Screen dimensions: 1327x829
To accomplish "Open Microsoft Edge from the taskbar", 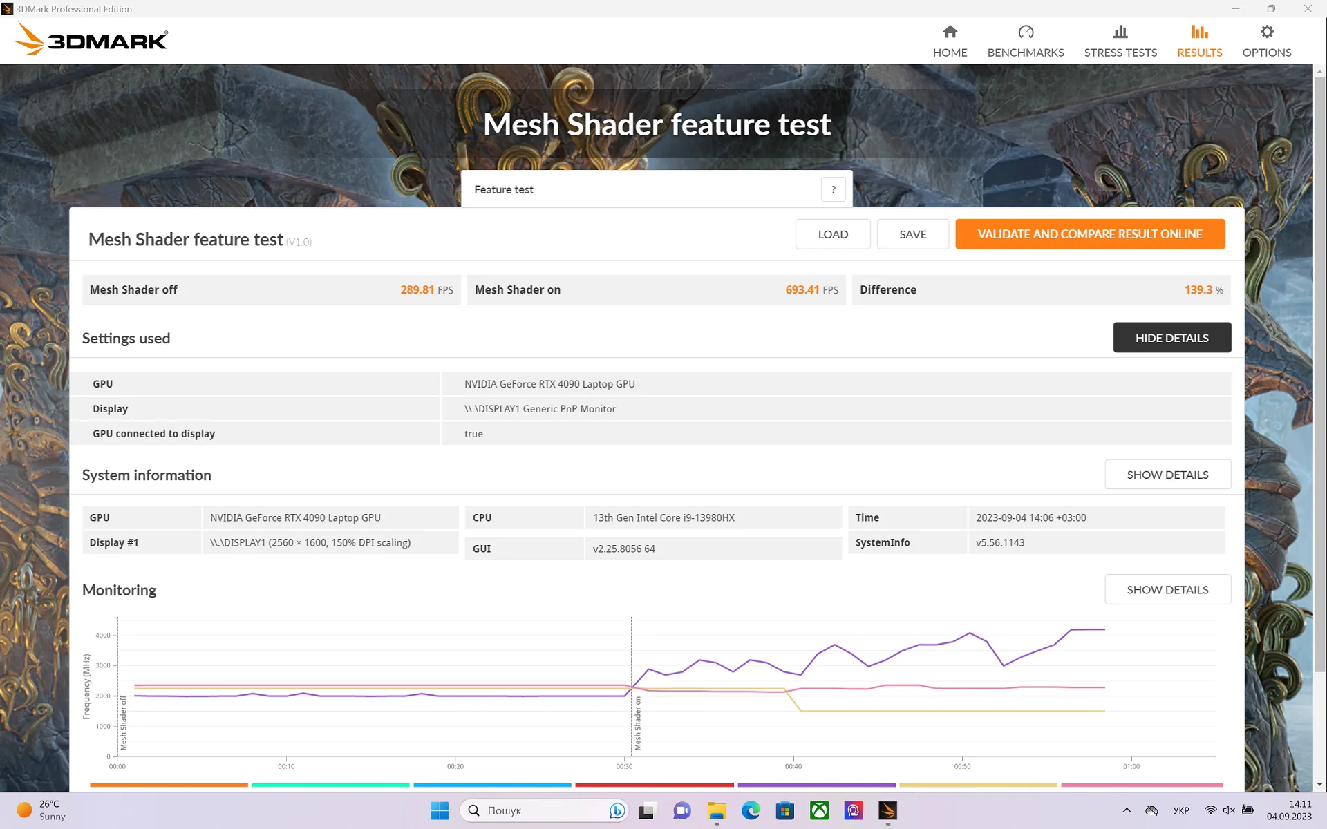I will [x=751, y=810].
